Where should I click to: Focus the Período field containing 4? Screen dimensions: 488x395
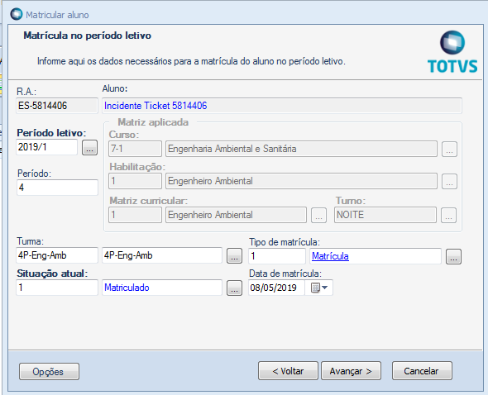[x=57, y=188]
